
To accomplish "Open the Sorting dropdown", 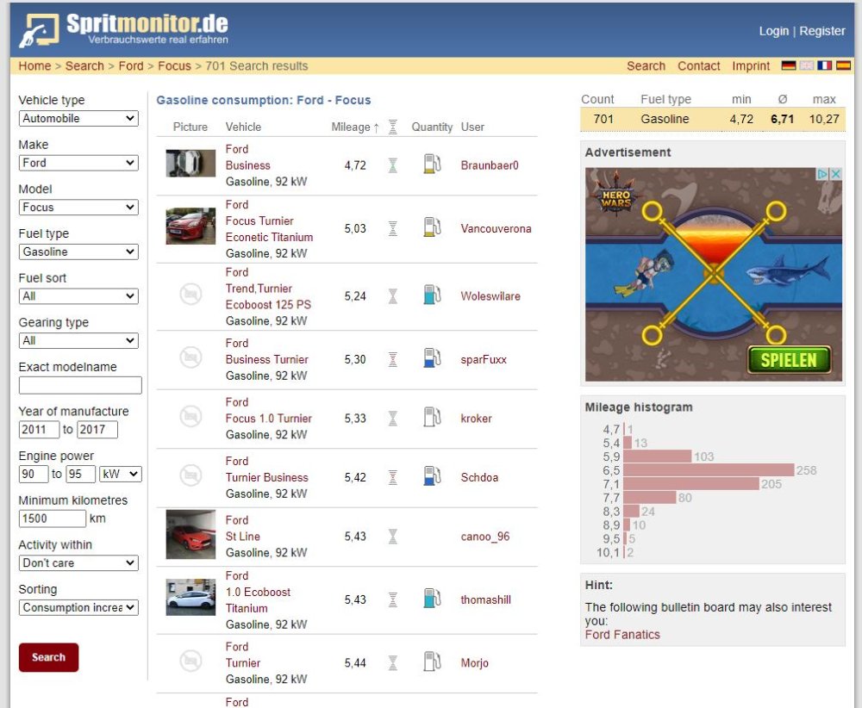I will pyautogui.click(x=78, y=608).
